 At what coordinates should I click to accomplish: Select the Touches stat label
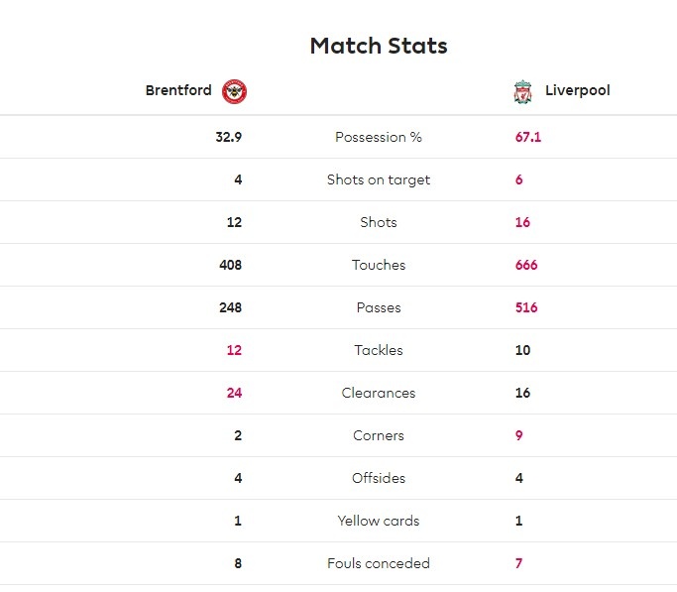(379, 265)
